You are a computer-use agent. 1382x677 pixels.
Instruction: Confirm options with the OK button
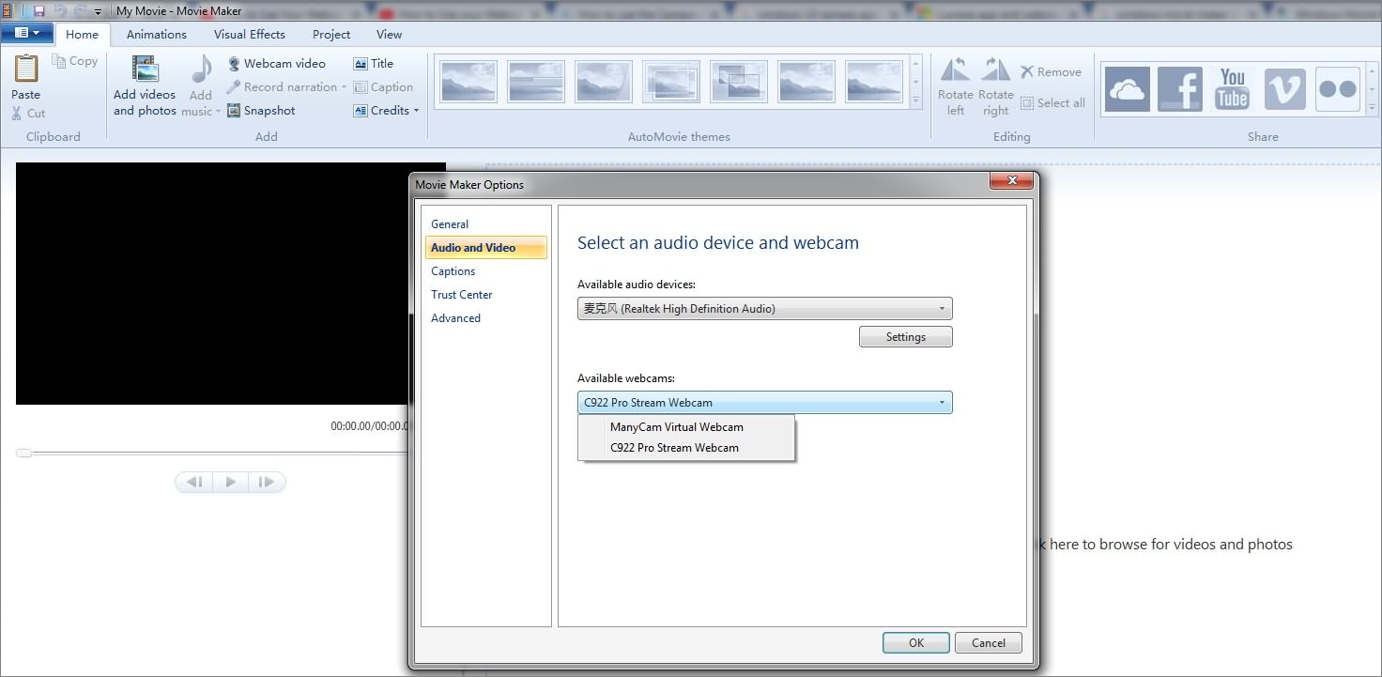[x=916, y=643]
